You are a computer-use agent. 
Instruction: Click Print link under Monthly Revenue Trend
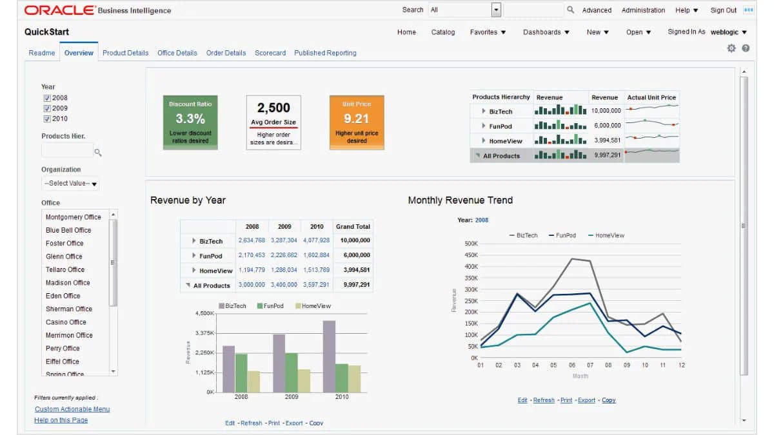pyautogui.click(x=566, y=400)
